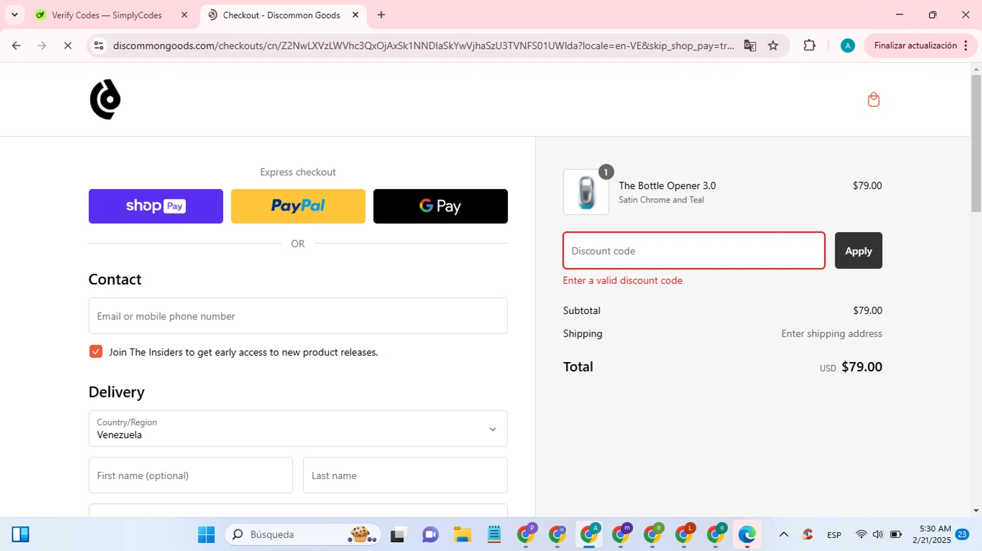Click the Bottle Opener product thumbnail
The image size is (982, 551).
(586, 192)
